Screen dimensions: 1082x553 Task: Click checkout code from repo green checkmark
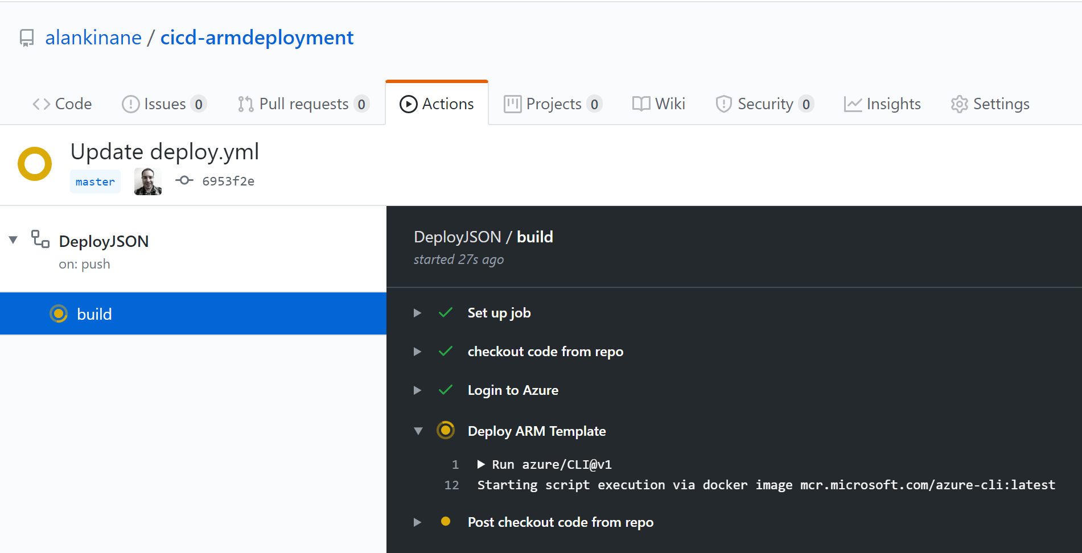[446, 351]
